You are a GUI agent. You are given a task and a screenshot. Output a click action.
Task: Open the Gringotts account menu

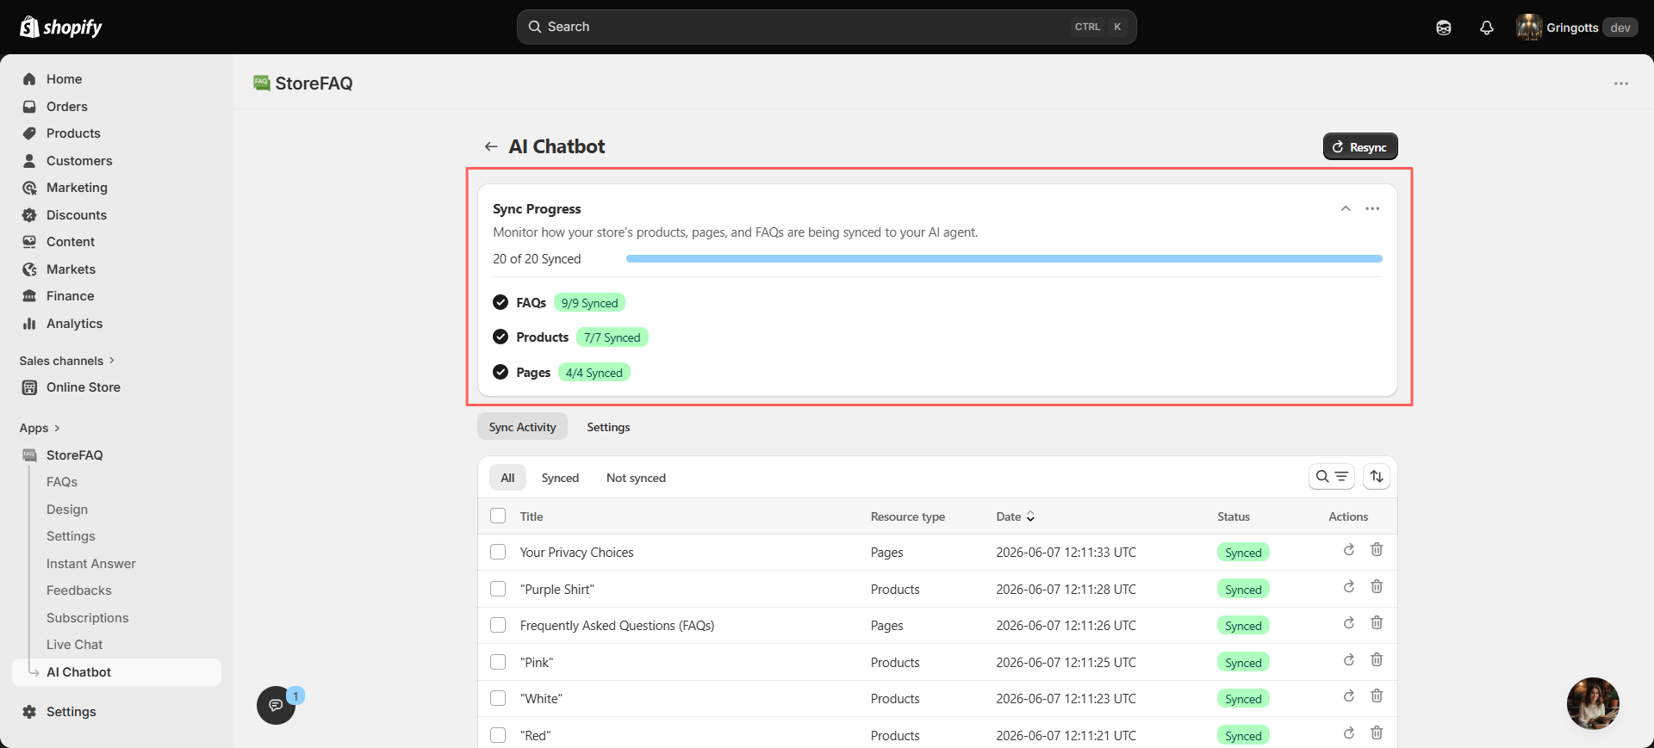[1576, 28]
